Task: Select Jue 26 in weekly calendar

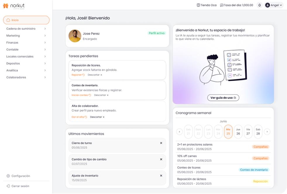Action: [x=238, y=132]
